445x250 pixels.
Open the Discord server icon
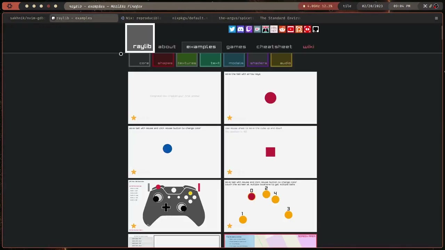pyautogui.click(x=240, y=29)
